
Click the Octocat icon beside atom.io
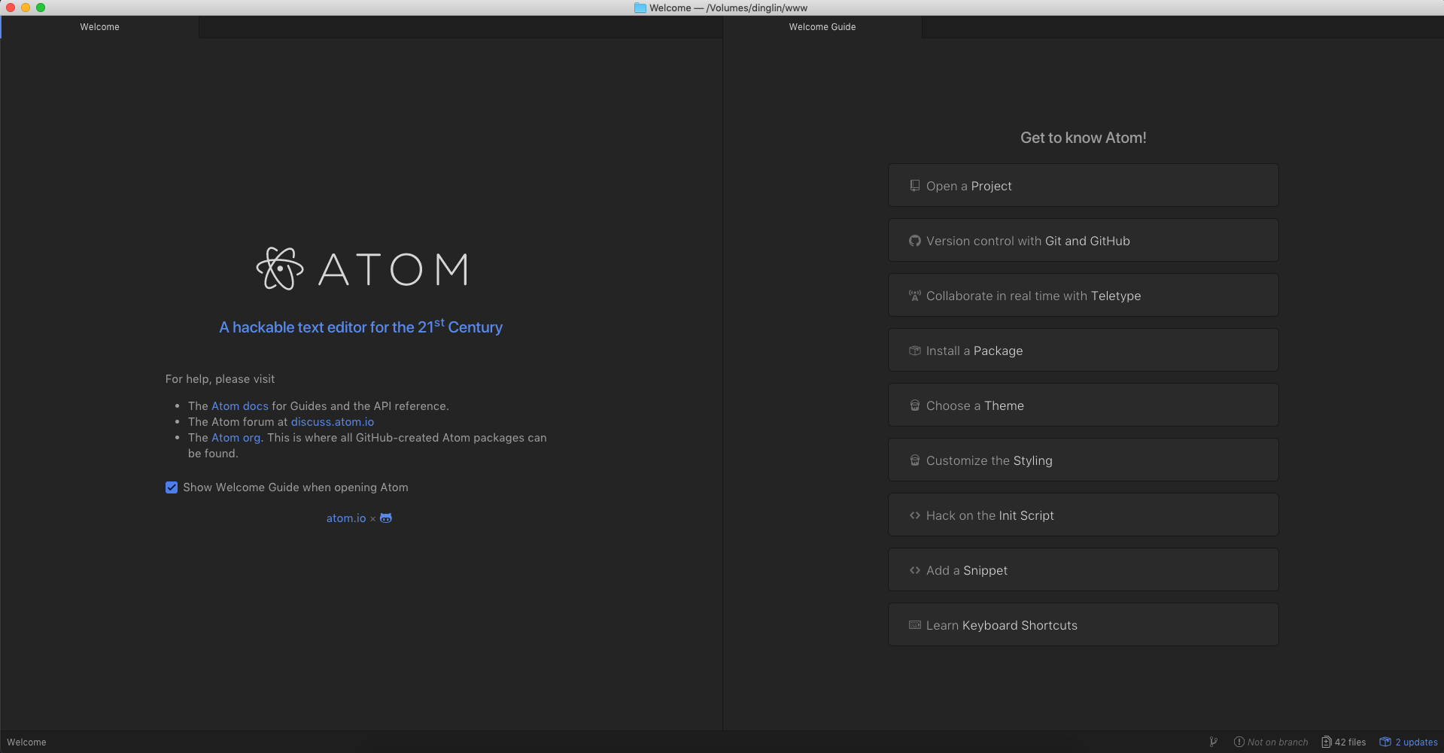[x=385, y=518]
